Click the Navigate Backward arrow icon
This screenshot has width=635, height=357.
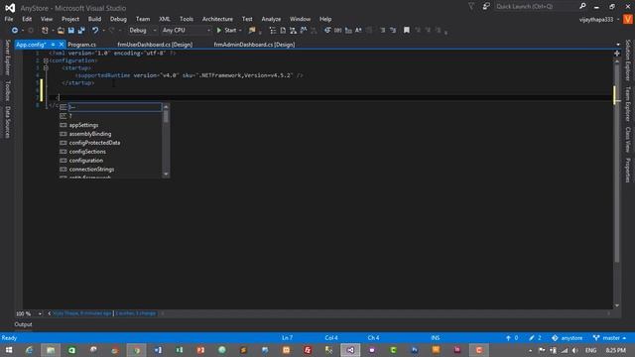15,31
